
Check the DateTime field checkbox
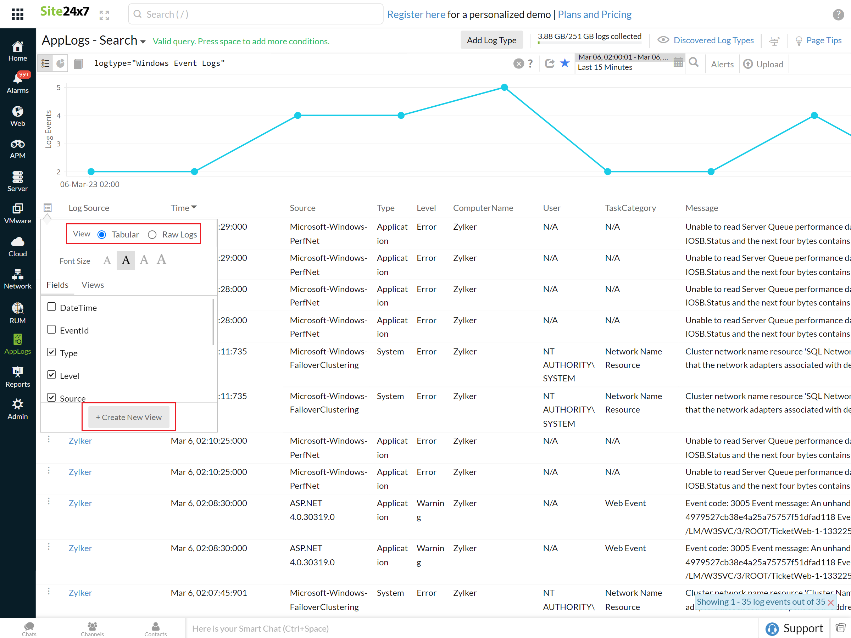(51, 307)
